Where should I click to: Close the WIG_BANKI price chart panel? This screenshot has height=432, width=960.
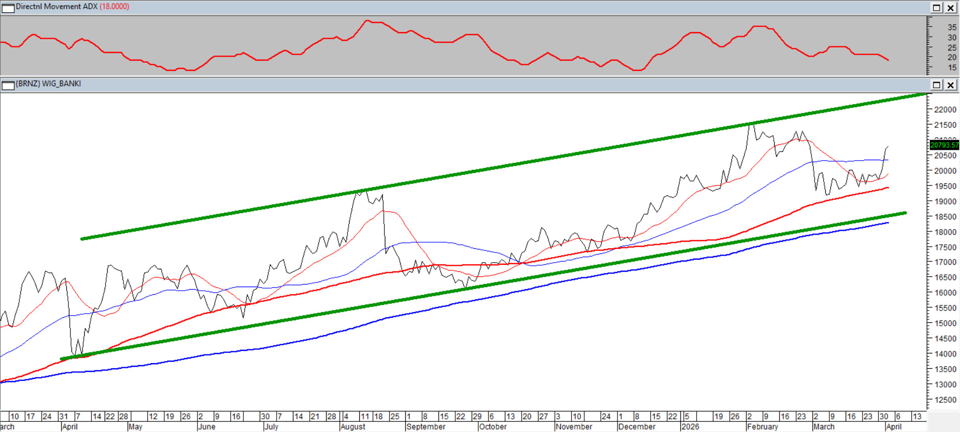[950, 85]
